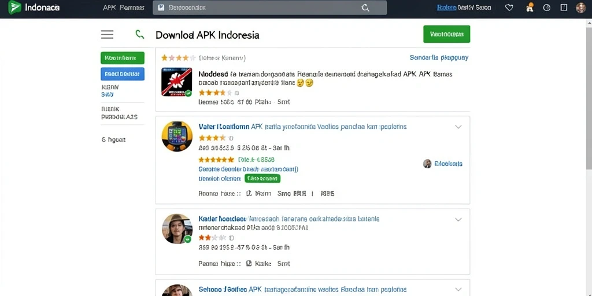
Task: Open the user profile avatar
Action: coord(580,8)
